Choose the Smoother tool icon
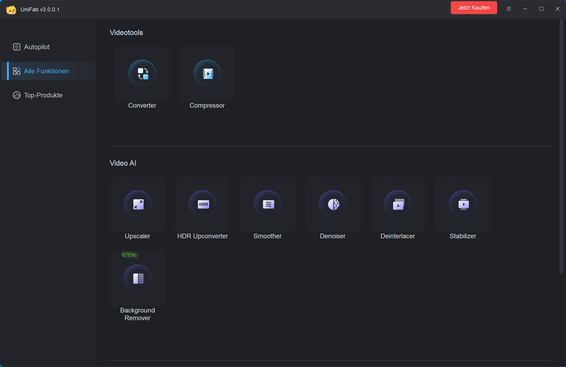The image size is (566, 367). (x=268, y=204)
